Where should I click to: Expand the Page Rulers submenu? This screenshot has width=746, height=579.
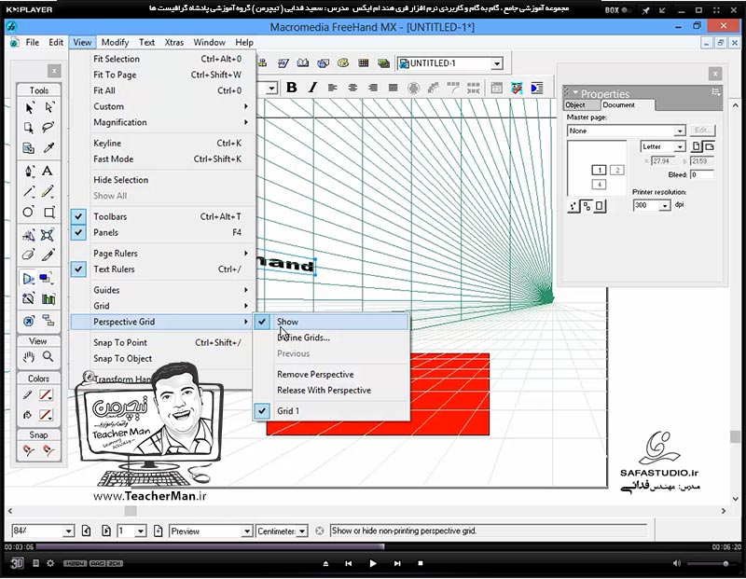pyautogui.click(x=161, y=254)
